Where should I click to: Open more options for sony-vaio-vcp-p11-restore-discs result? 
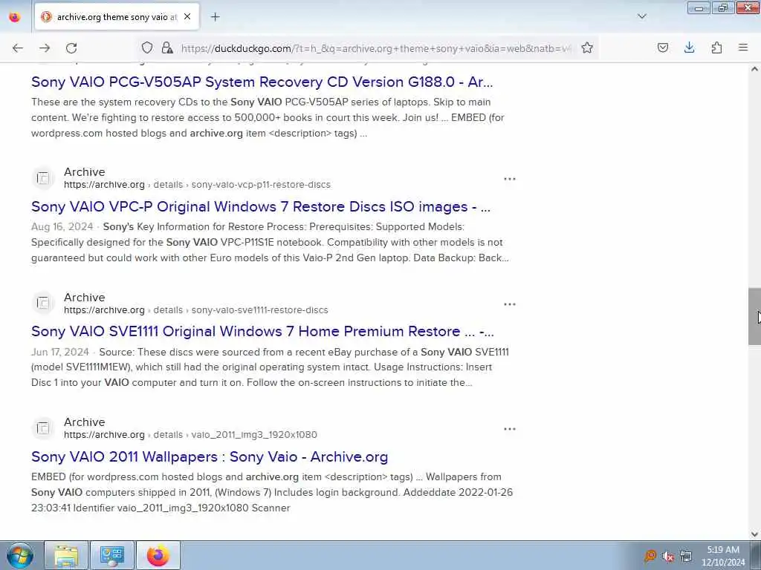(510, 179)
